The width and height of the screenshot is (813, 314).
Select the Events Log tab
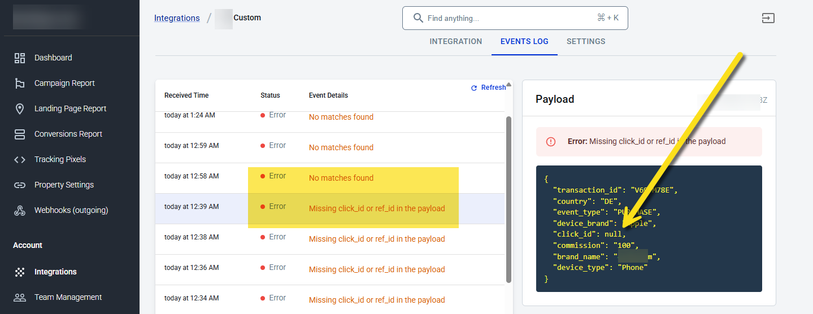click(x=524, y=41)
